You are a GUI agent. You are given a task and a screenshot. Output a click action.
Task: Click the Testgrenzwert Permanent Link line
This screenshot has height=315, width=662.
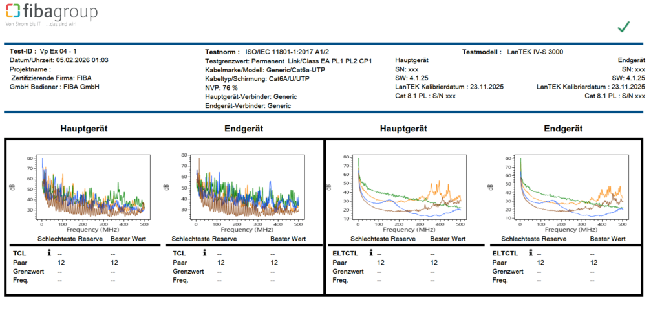(x=283, y=60)
